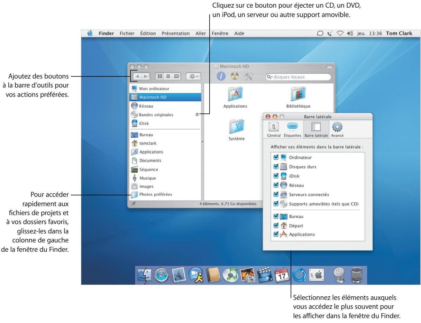Image resolution: width=421 pixels, height=323 pixels.
Task: Select the Barre latérale preferences tab
Action: (316, 130)
